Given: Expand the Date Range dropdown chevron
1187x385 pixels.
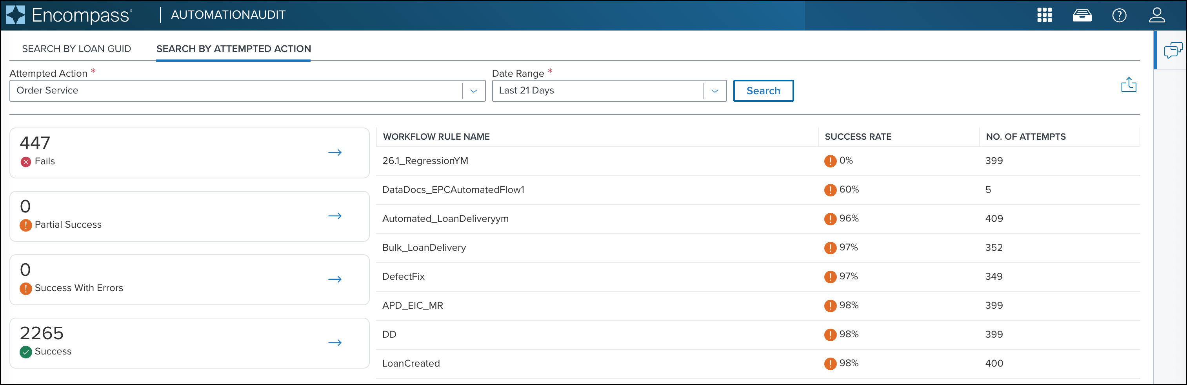Looking at the screenshot, I should pyautogui.click(x=715, y=91).
